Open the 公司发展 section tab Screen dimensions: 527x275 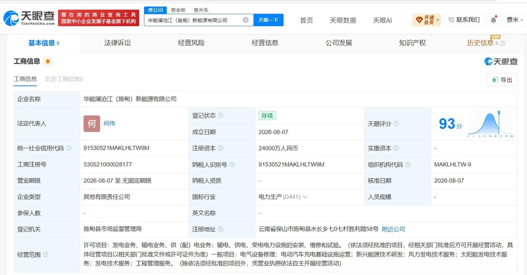point(338,43)
